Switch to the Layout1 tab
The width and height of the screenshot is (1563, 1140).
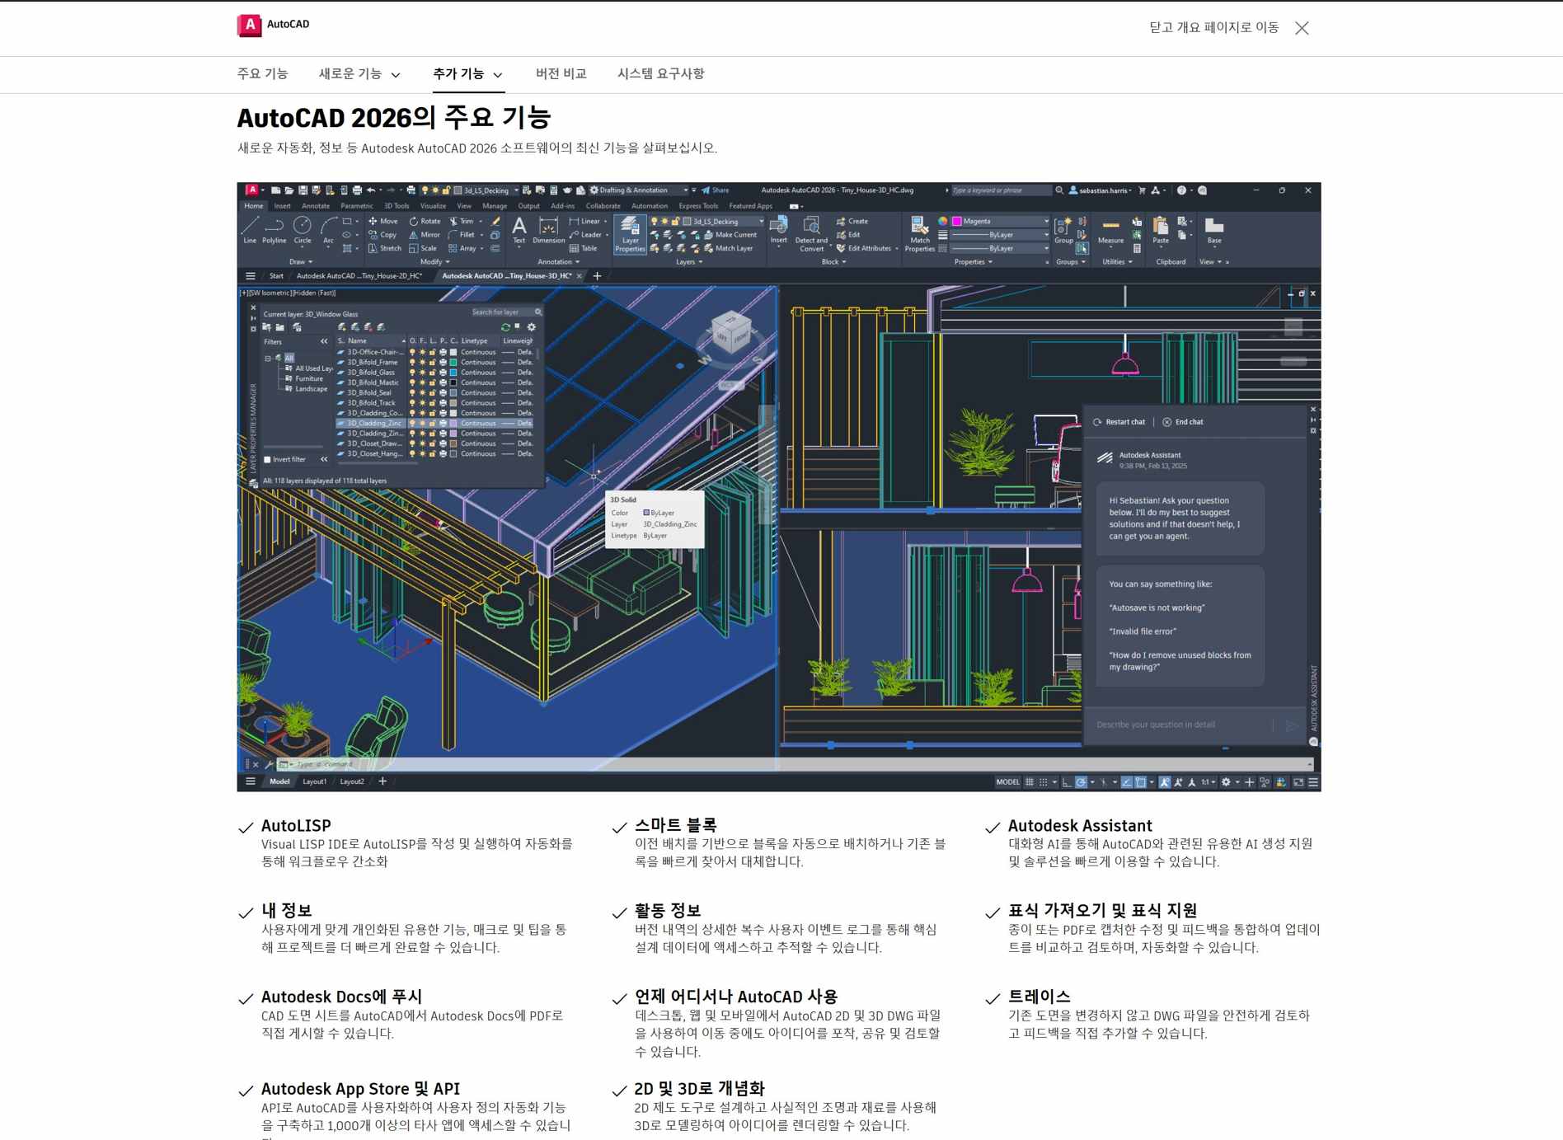click(x=314, y=781)
